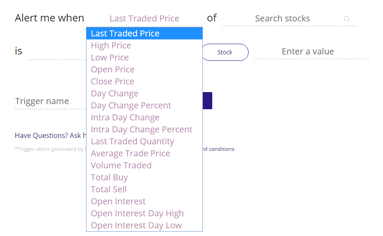This screenshot has height=236, width=383.
Task: Choose Open Interest Day High option
Action: (x=144, y=213)
